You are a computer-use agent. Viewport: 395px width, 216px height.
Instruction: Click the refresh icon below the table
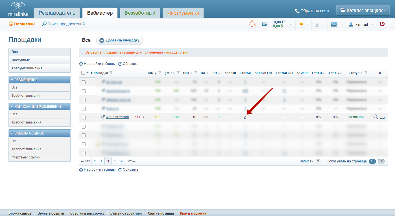(x=120, y=170)
